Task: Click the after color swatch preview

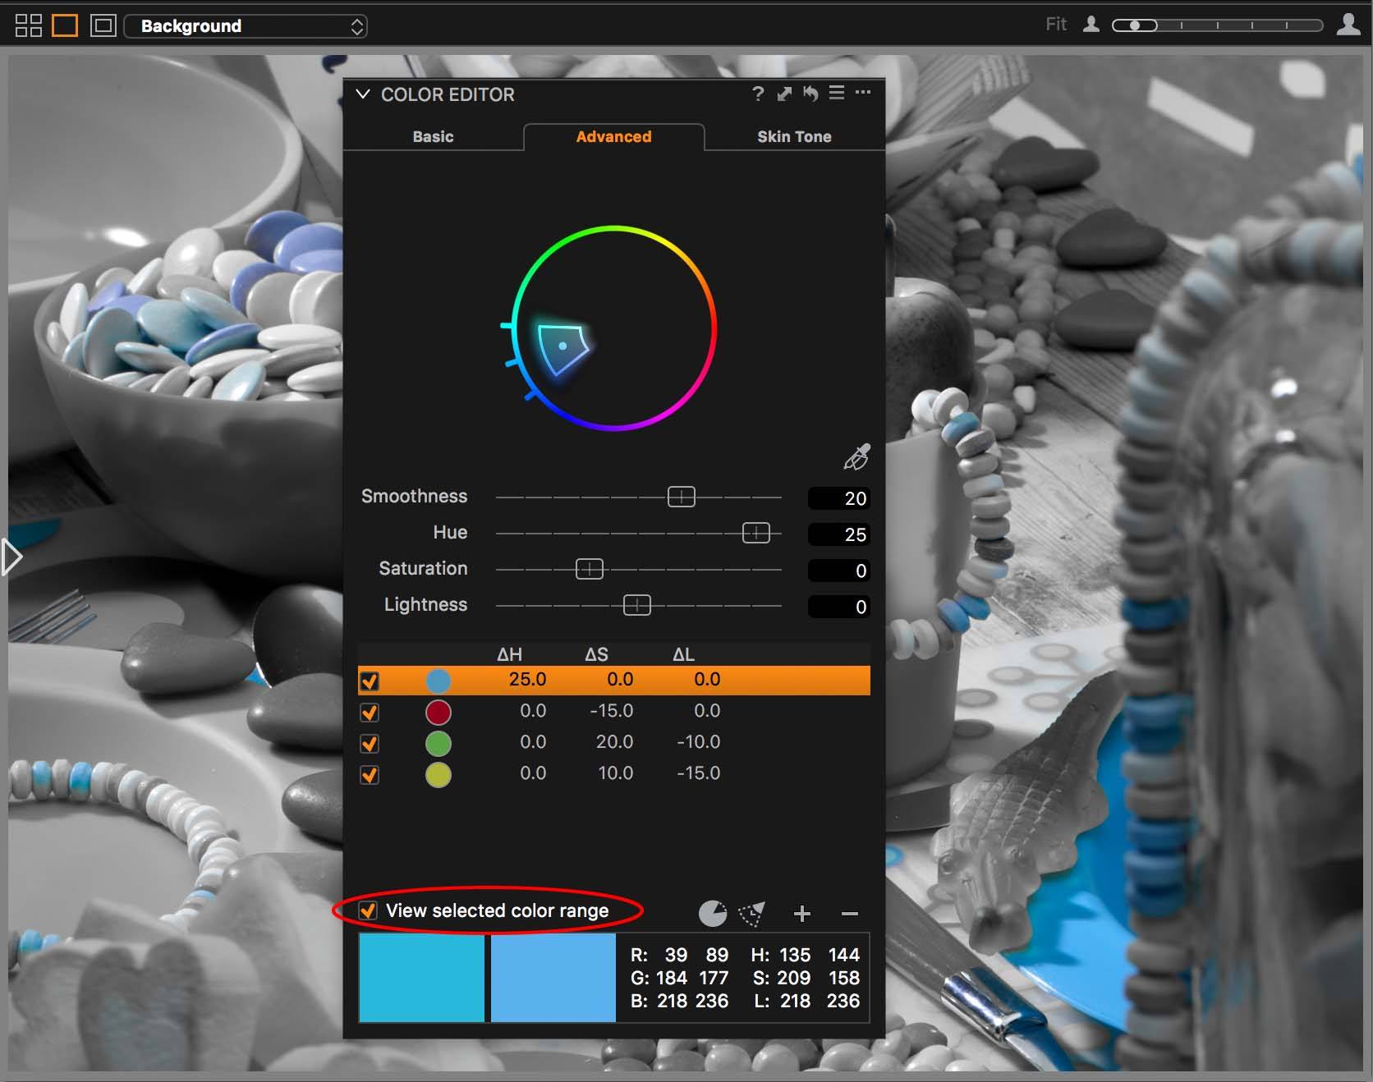Action: click(553, 978)
